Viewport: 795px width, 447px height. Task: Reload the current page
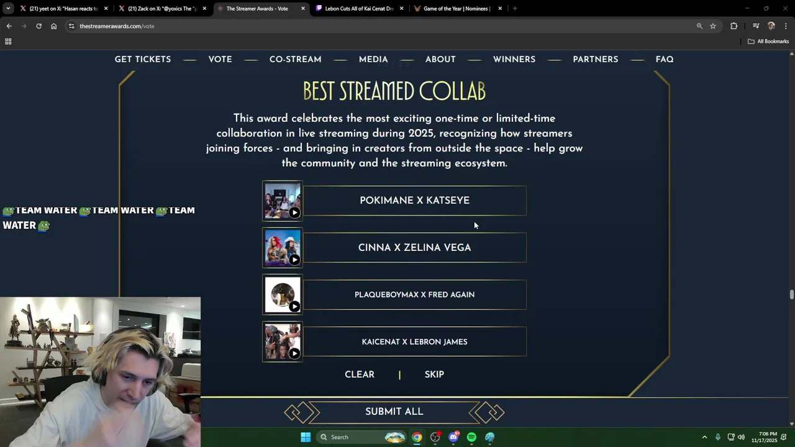[x=39, y=26]
